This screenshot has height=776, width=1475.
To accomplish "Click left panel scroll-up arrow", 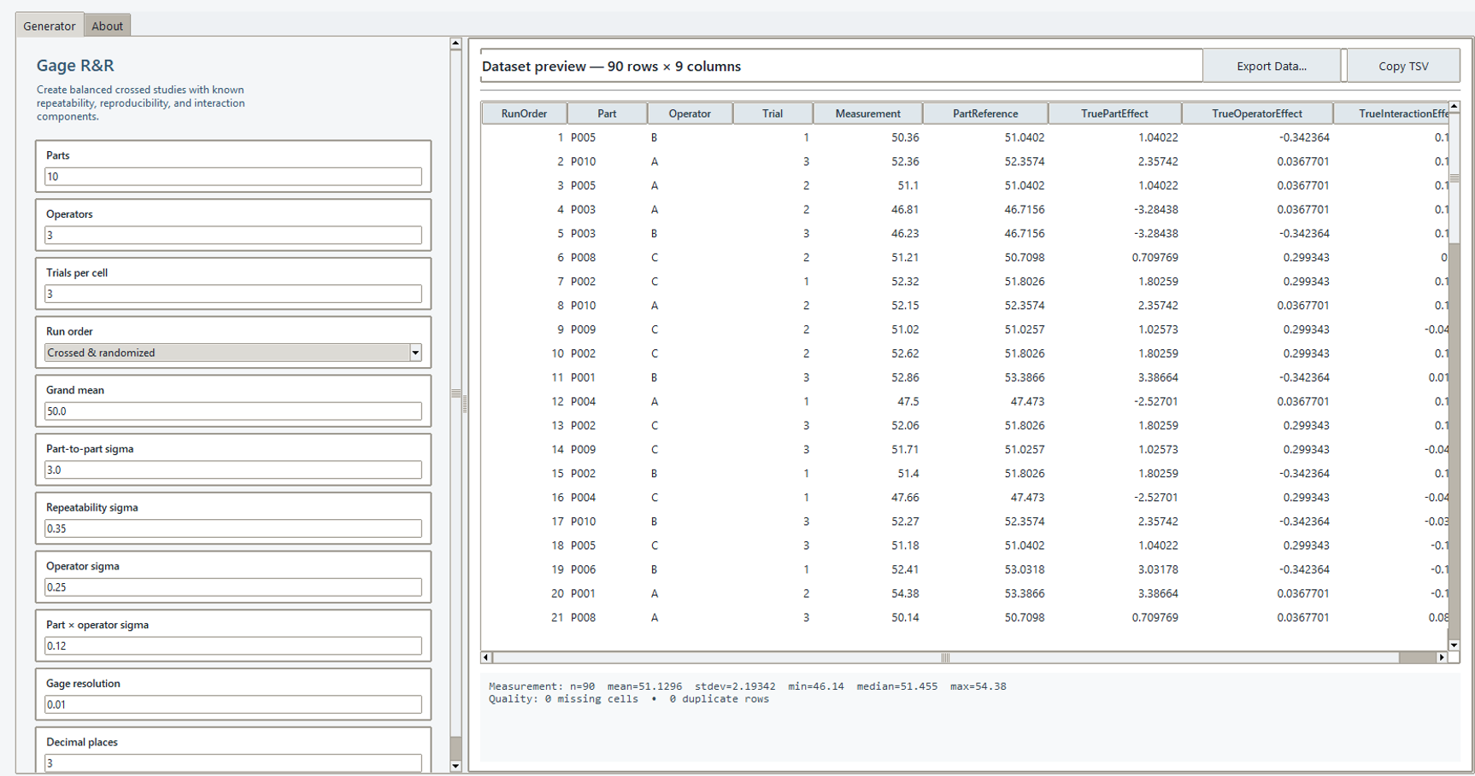I will (455, 44).
